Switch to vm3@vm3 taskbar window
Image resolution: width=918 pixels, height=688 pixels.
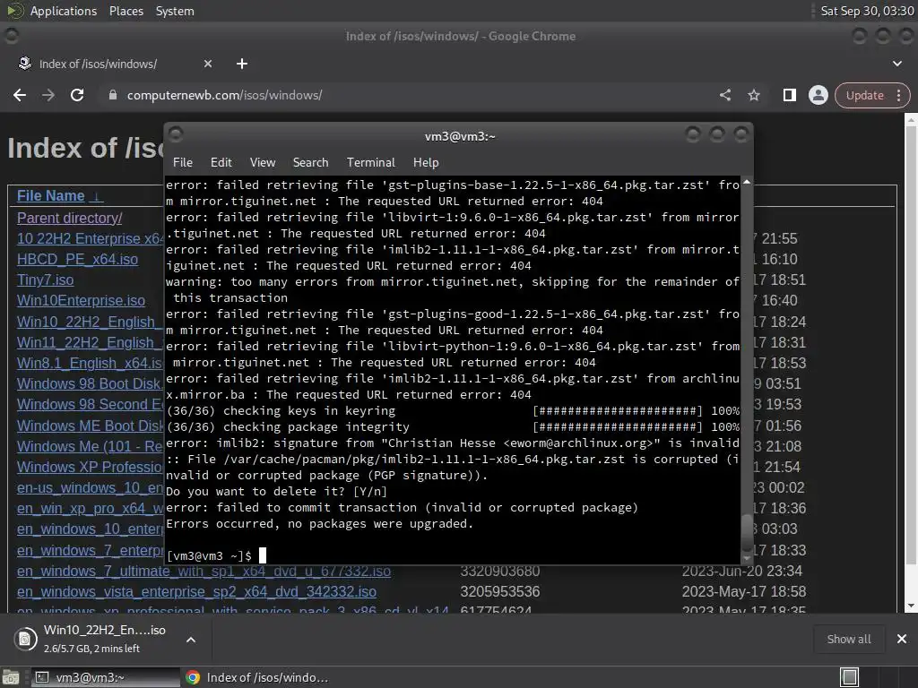pyautogui.click(x=106, y=677)
